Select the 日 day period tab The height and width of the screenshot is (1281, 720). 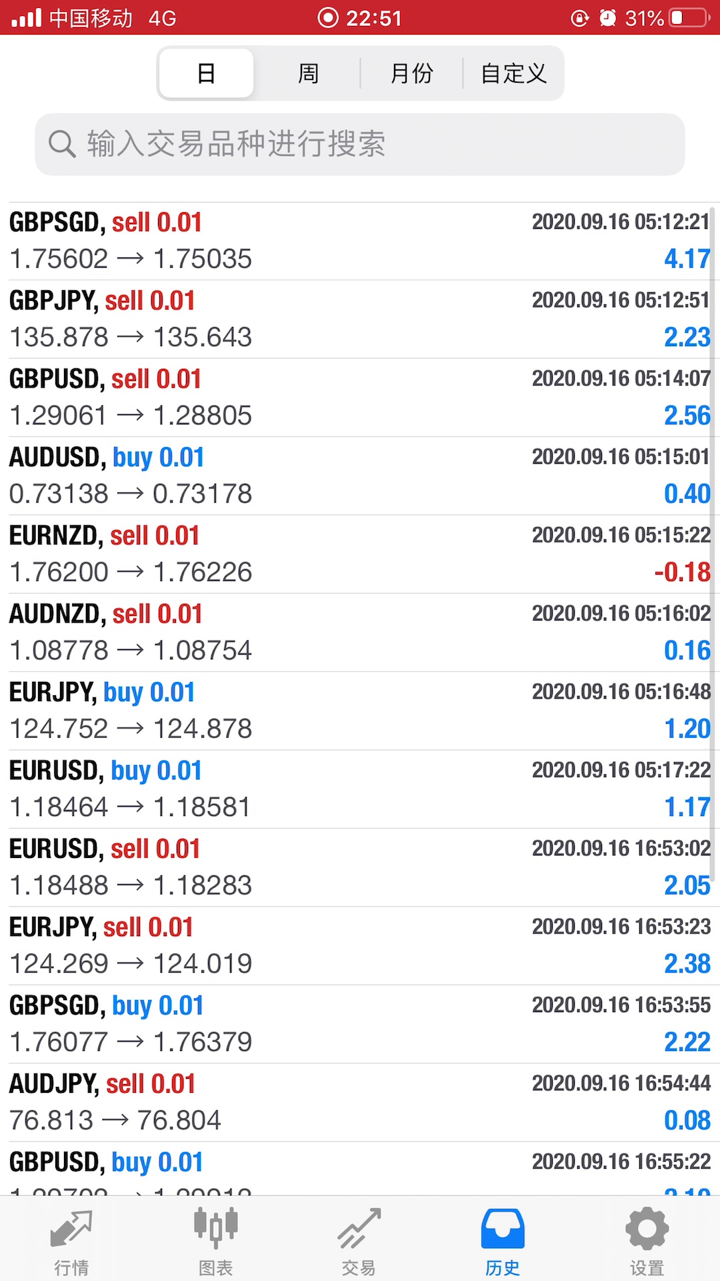207,73
